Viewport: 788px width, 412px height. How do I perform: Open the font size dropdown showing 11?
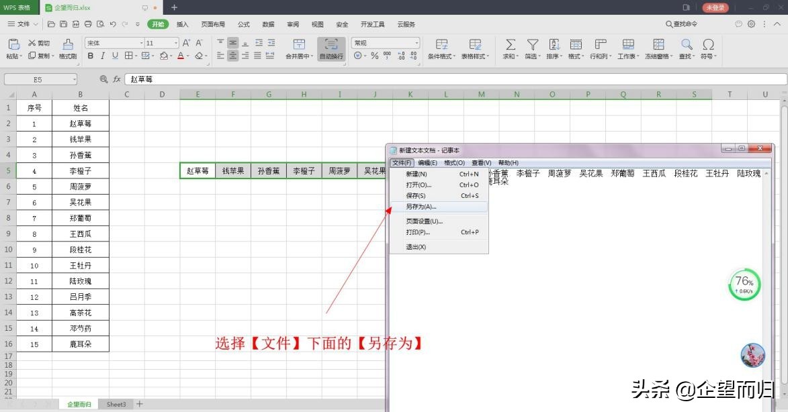[175, 43]
